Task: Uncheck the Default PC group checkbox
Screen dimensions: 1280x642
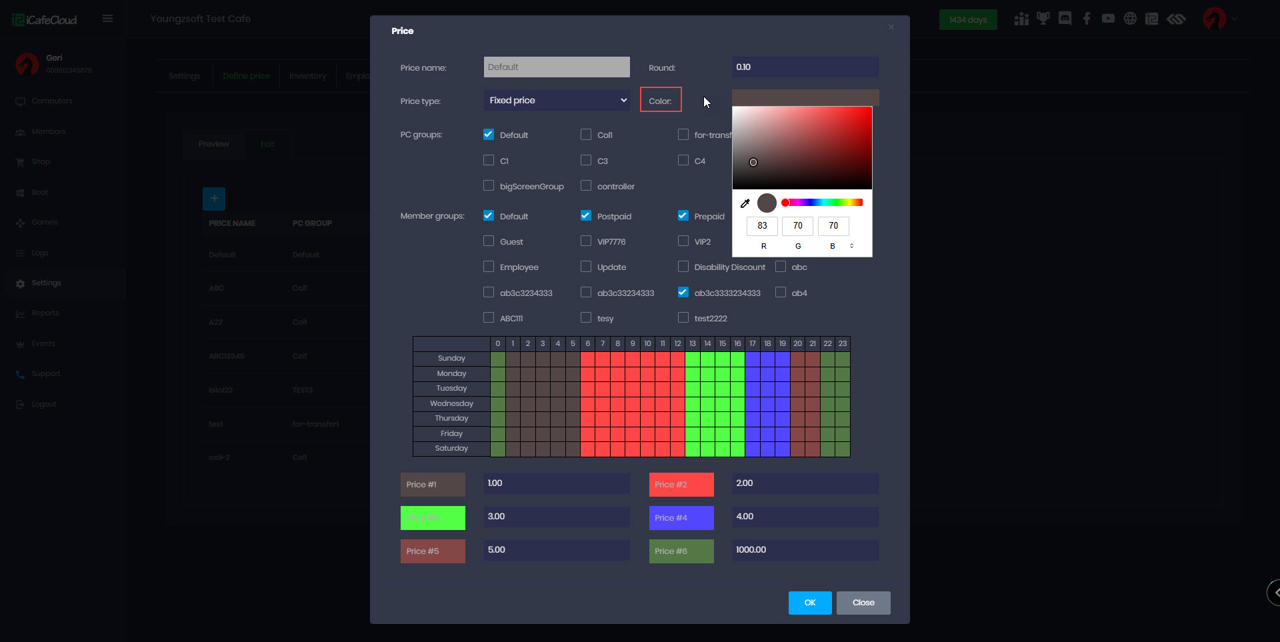Action: coord(489,134)
